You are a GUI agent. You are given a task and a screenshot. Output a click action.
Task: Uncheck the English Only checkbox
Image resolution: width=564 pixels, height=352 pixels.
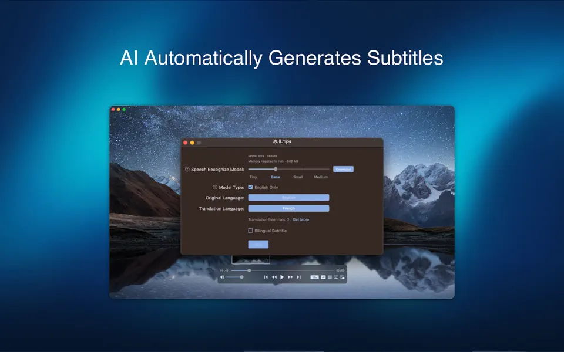251,187
